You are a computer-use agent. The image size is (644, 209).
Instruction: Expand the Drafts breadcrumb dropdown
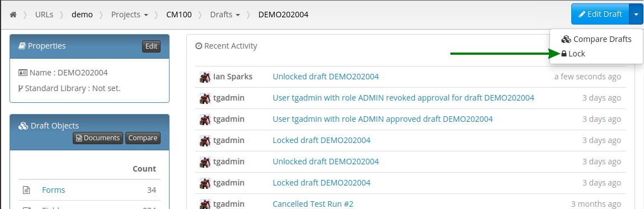click(x=225, y=15)
